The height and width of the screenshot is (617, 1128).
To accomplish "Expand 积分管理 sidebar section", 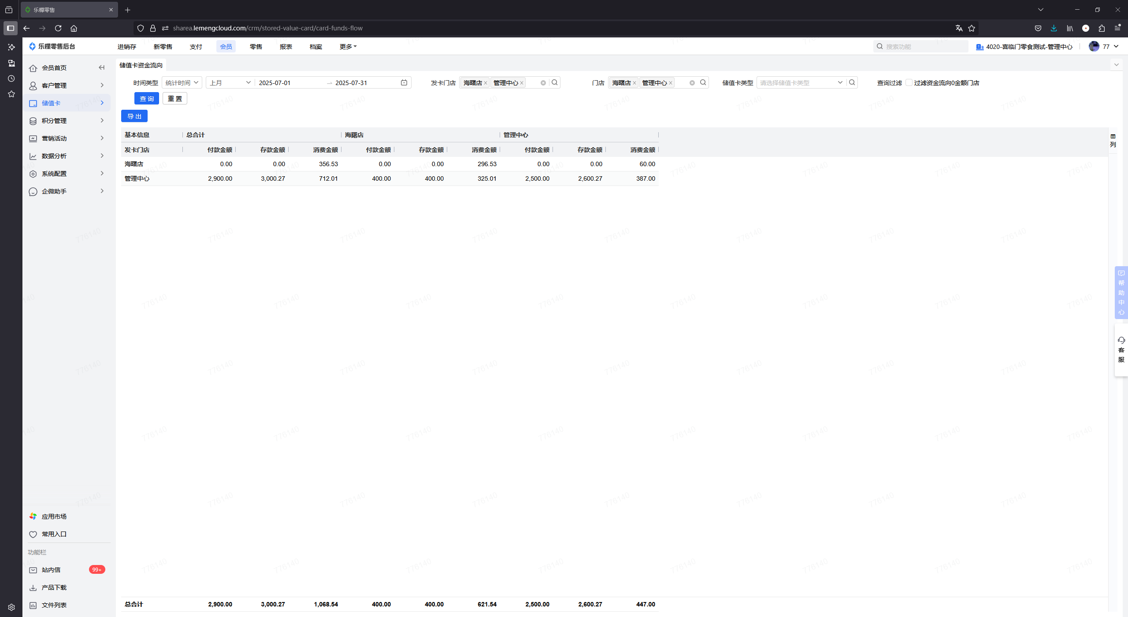I will point(67,121).
